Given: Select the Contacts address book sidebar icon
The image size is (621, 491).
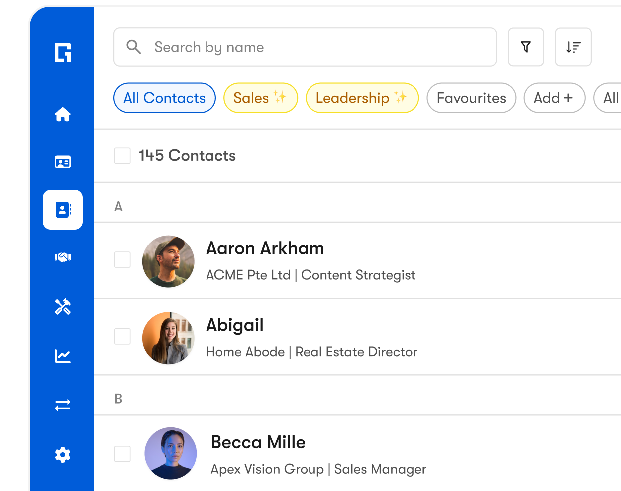Looking at the screenshot, I should tap(63, 210).
